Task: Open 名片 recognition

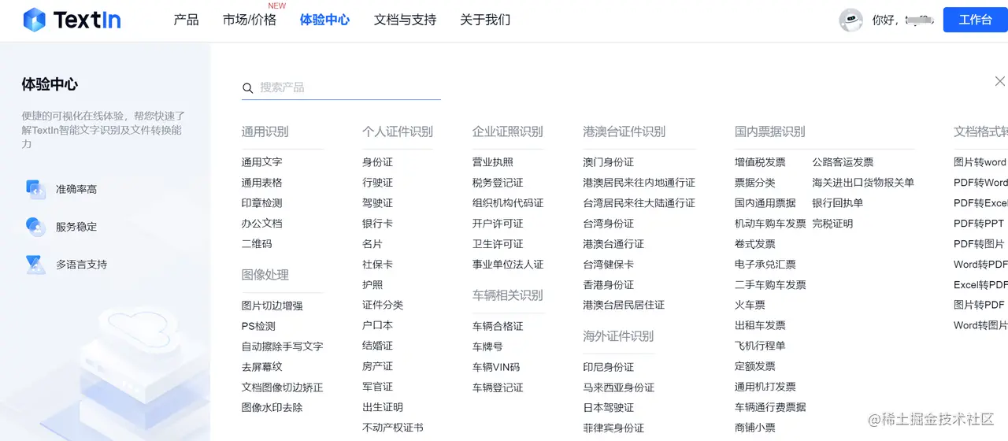Action: (372, 244)
